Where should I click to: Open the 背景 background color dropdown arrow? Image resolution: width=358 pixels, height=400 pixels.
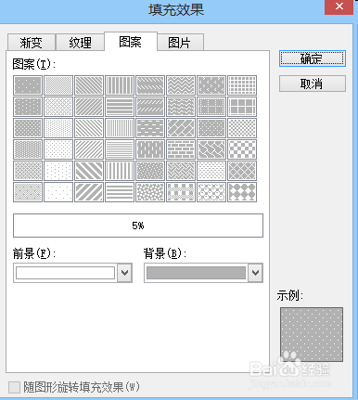(x=255, y=273)
